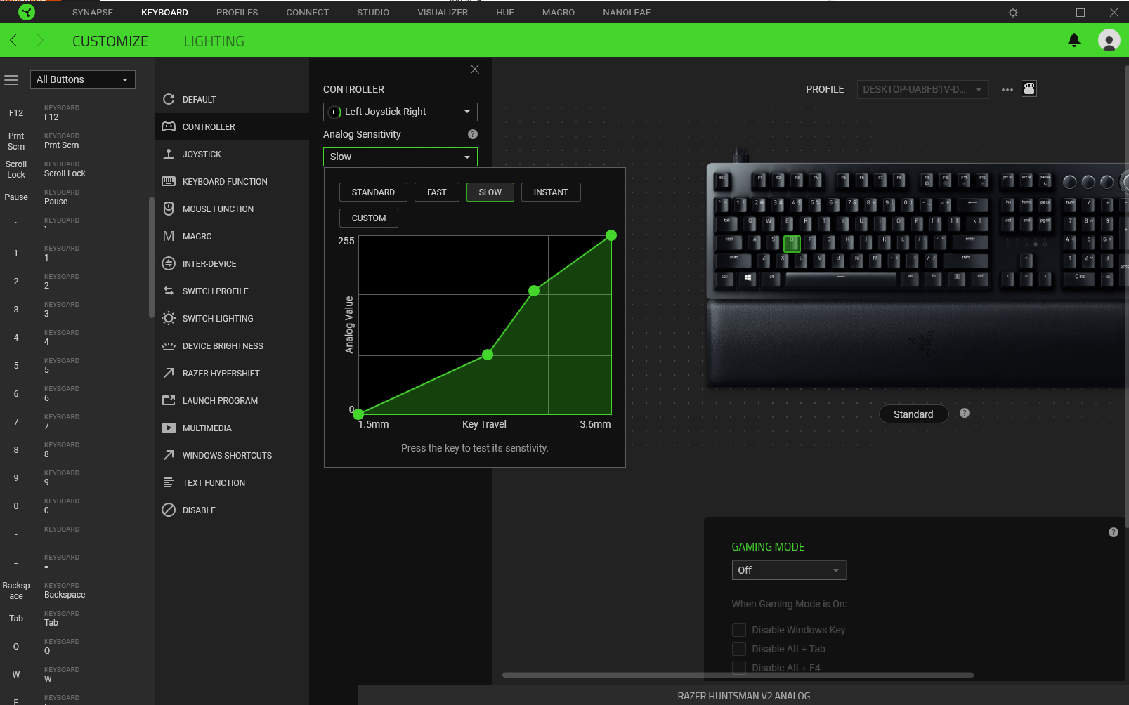Enable Disable Windows Key checkbox
The width and height of the screenshot is (1129, 705).
click(x=739, y=630)
